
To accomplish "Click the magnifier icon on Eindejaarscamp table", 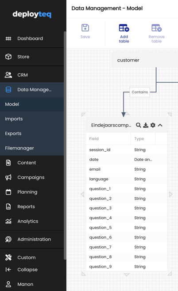I will tap(138, 125).
